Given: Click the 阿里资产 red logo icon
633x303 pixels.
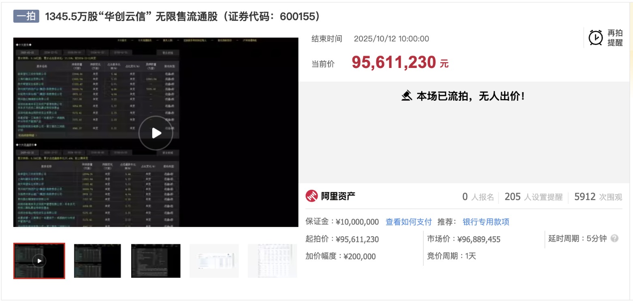Looking at the screenshot, I should 311,196.
